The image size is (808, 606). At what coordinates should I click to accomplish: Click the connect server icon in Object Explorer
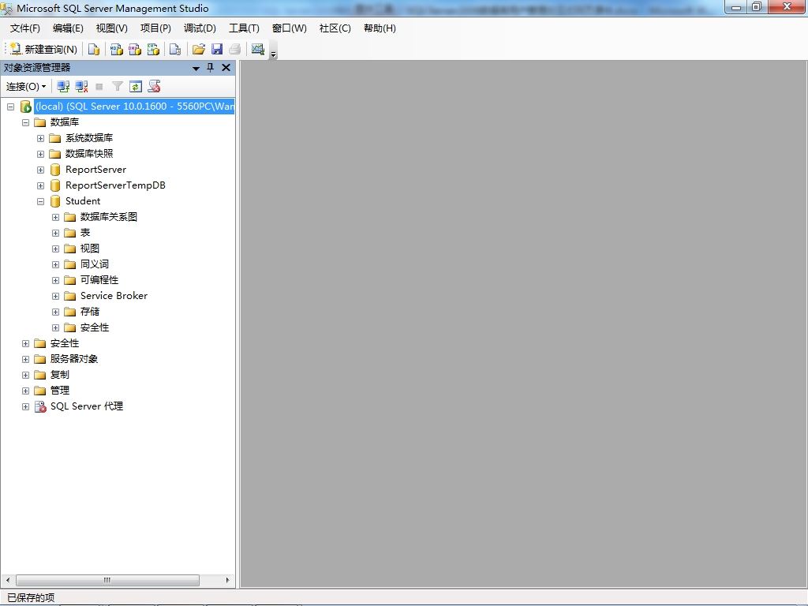coord(63,86)
